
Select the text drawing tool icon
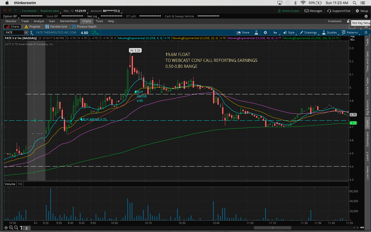21,228
